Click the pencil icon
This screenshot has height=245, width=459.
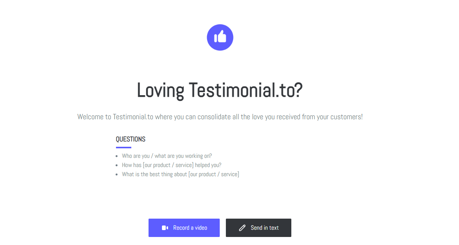pyautogui.click(x=242, y=228)
